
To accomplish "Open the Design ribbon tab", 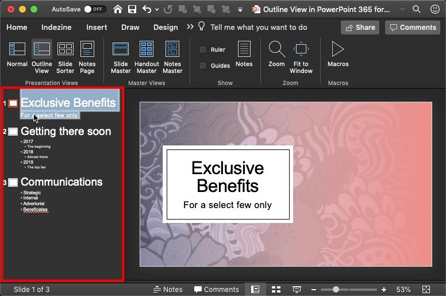I will click(166, 27).
